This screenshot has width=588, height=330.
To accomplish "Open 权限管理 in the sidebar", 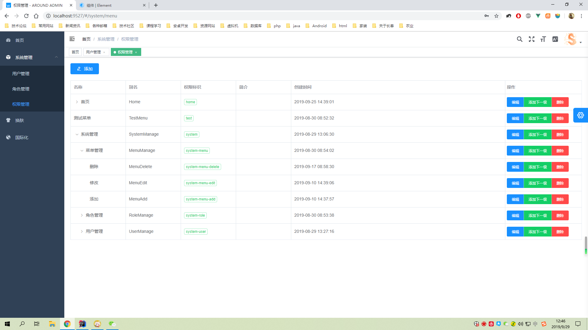I will 32,104.
